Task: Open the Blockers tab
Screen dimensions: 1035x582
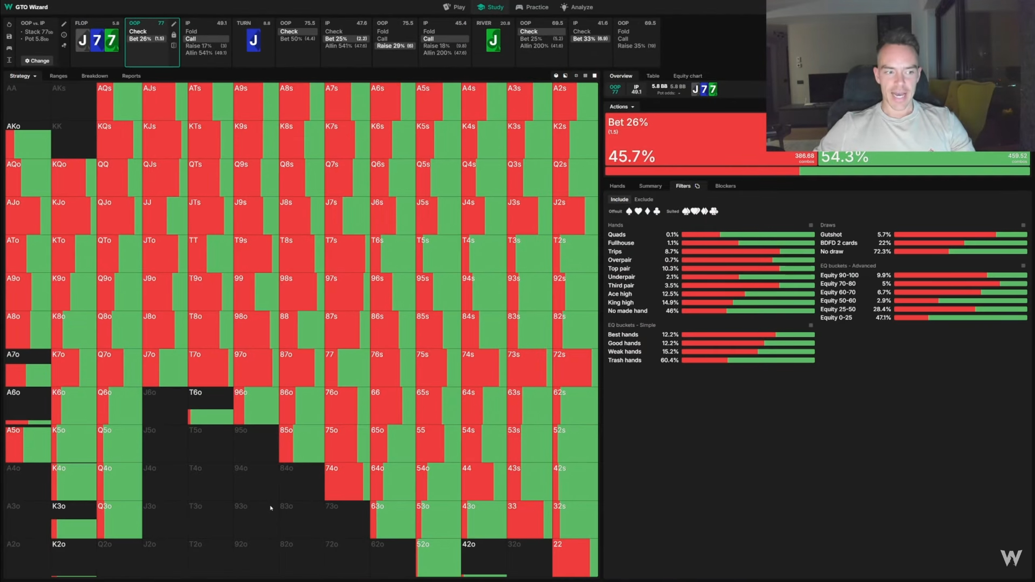Action: point(725,186)
